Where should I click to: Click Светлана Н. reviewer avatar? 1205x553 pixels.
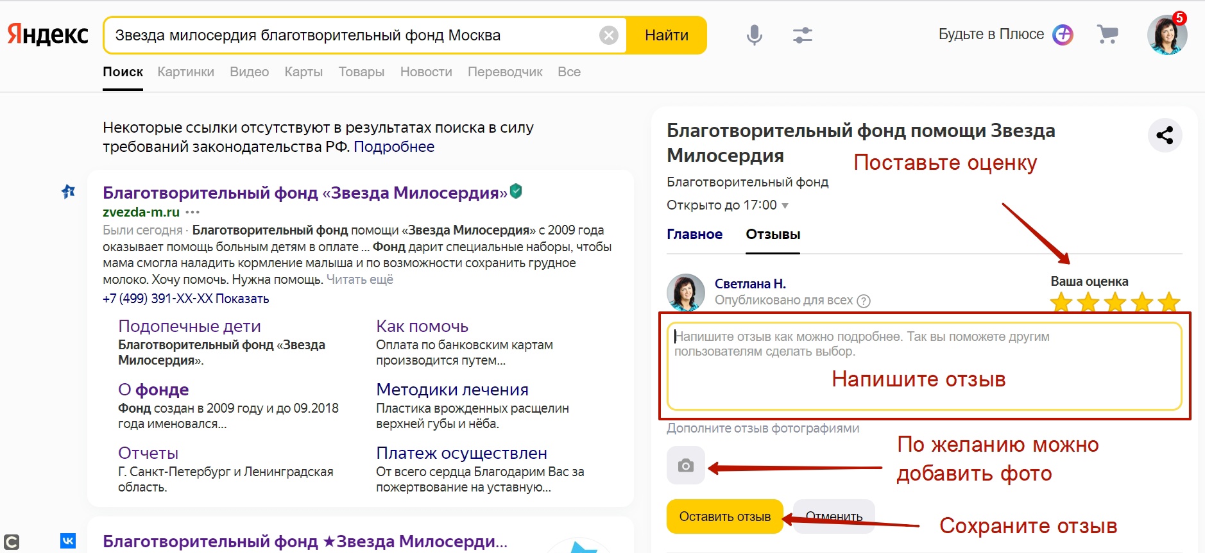pyautogui.click(x=686, y=292)
